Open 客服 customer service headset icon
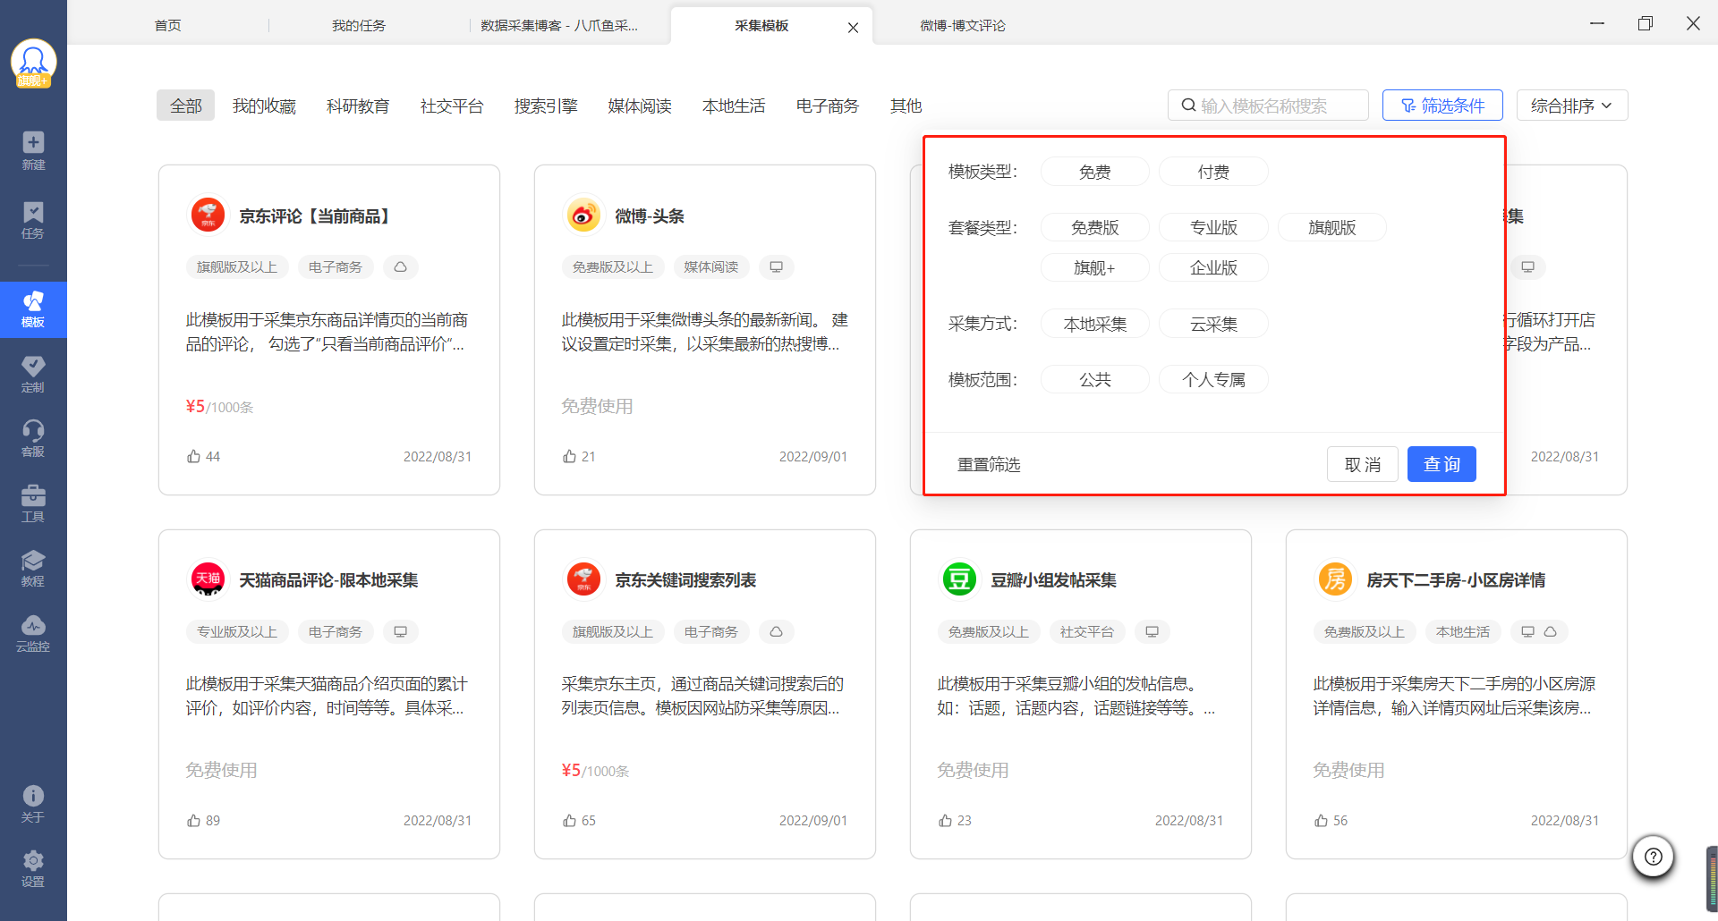Screen dimensions: 1718x921 tap(33, 438)
